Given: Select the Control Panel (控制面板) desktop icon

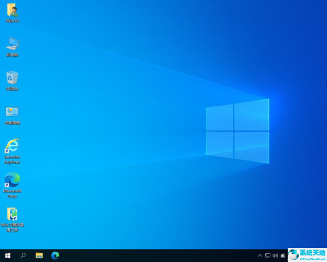Looking at the screenshot, I should [12, 112].
